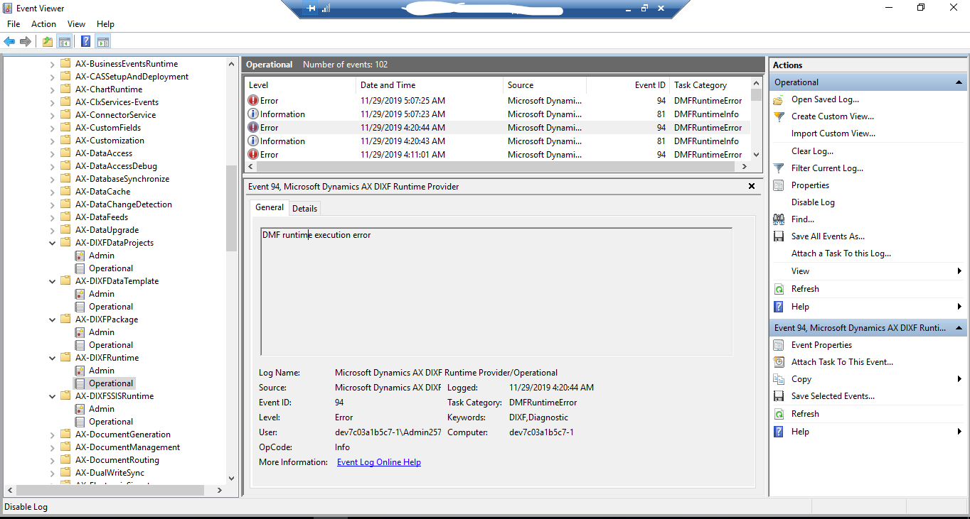
Task: Click the event list scroll down arrow
Action: point(756,155)
